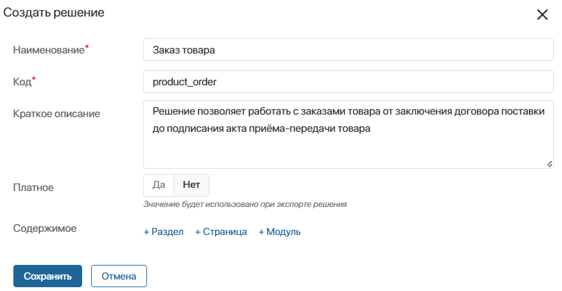Image resolution: width=562 pixels, height=291 pixels.
Task: Click the Наименование label
Action: tap(49, 50)
